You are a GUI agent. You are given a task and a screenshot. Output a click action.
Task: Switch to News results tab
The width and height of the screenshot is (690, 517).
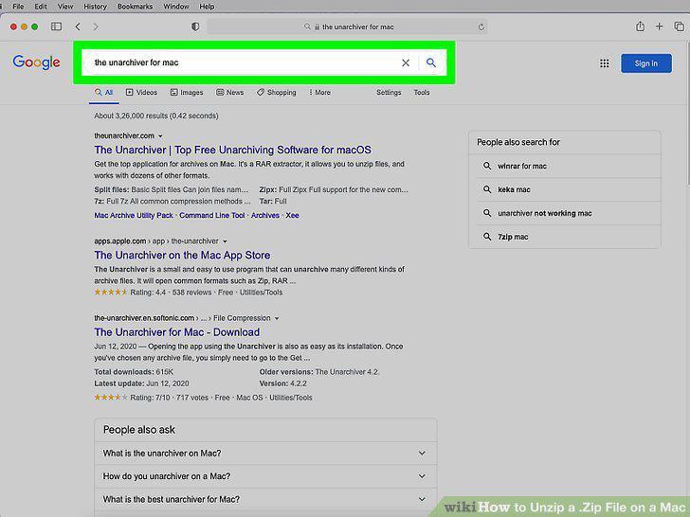click(230, 93)
